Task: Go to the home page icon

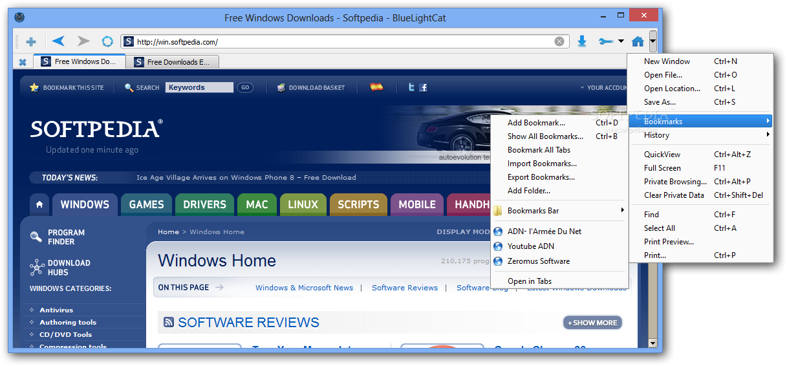Action: point(638,41)
